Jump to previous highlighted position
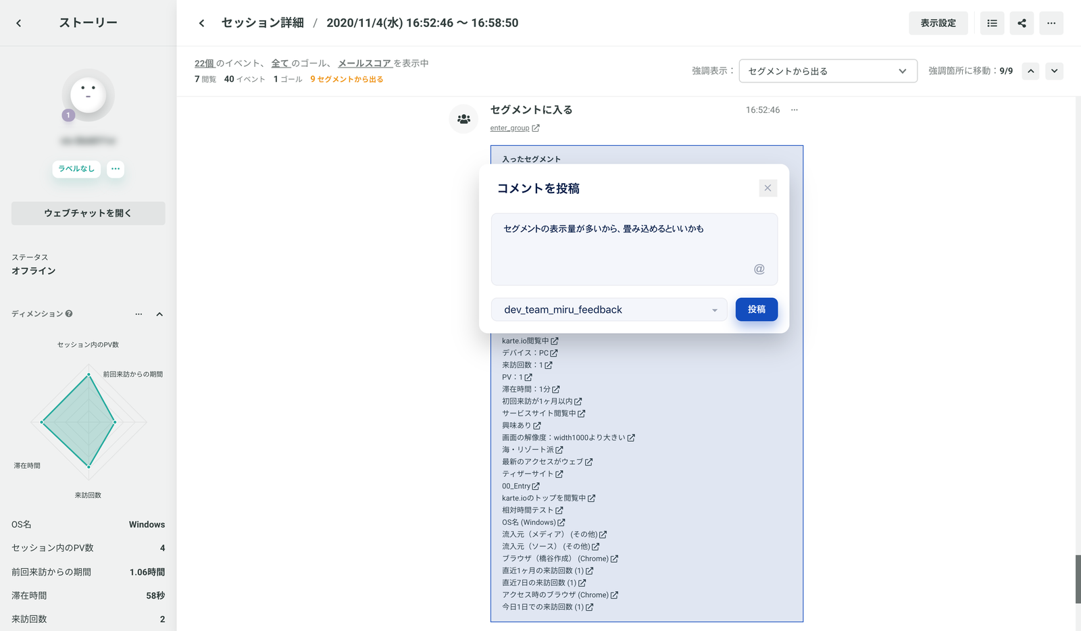 pyautogui.click(x=1030, y=71)
